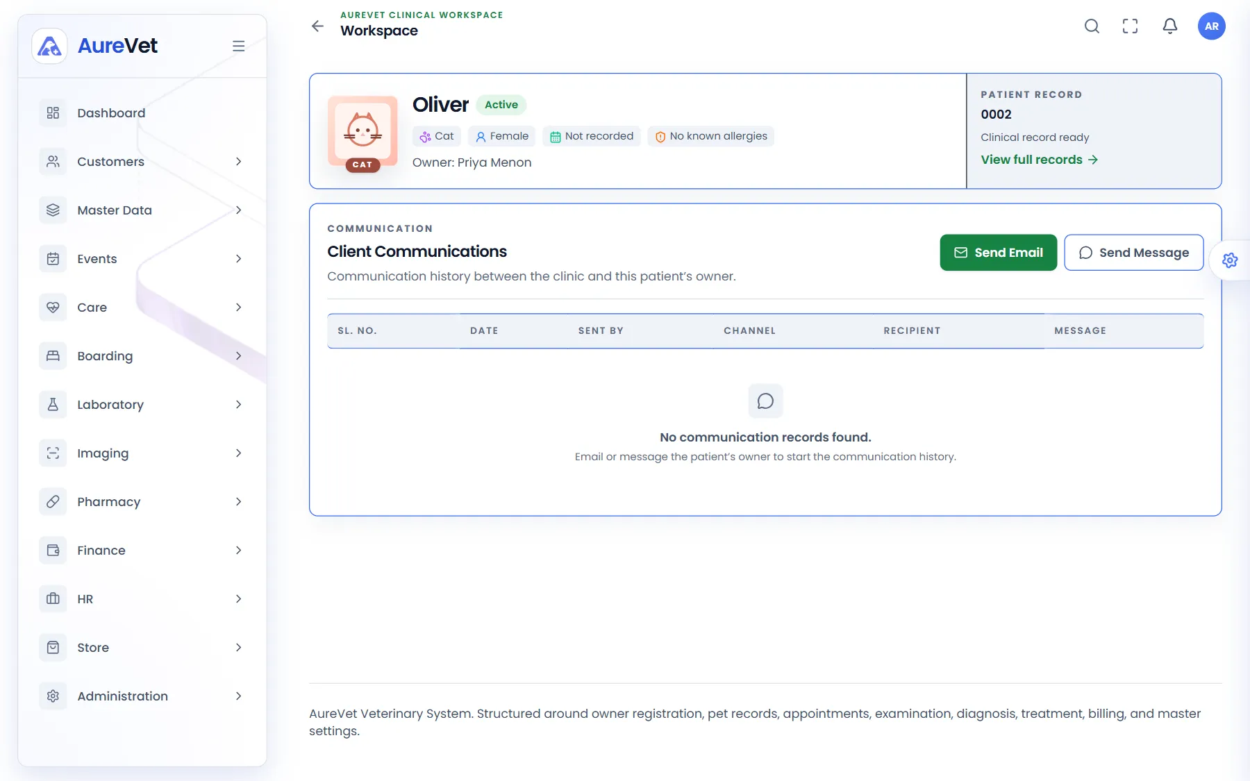Collapse sidebar with hamburger icon
This screenshot has height=781, width=1250.
[238, 46]
